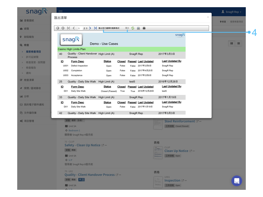Go to previous report page
This screenshot has width=263, height=197.
click(x=74, y=28)
